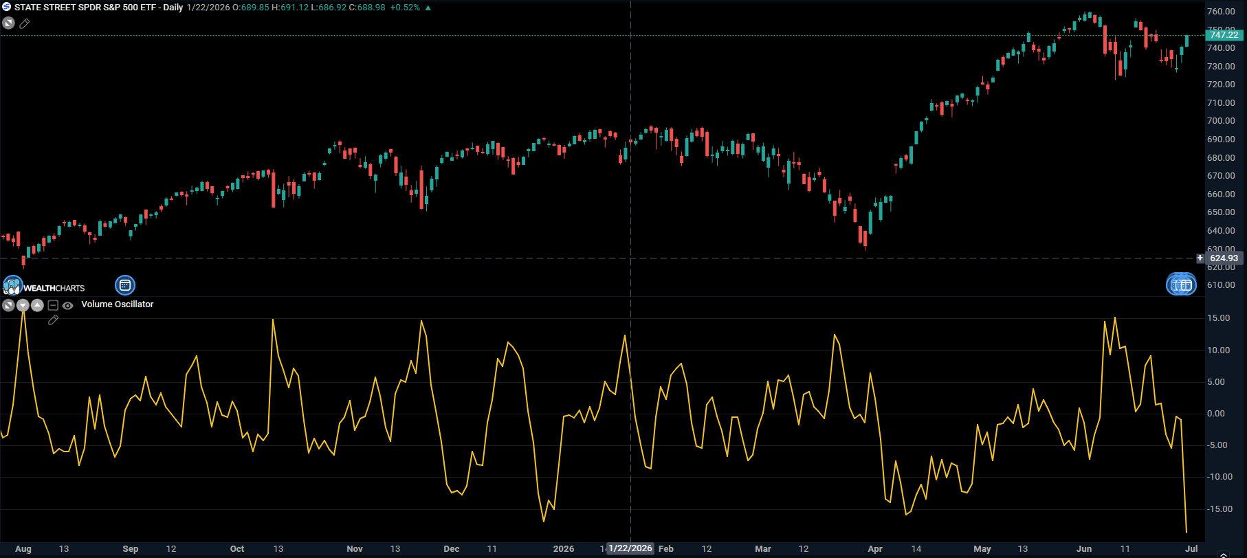Viewport: 1247px width, 558px height.
Task: Click the 0.00 oscillator axis label
Action: coord(1216,414)
